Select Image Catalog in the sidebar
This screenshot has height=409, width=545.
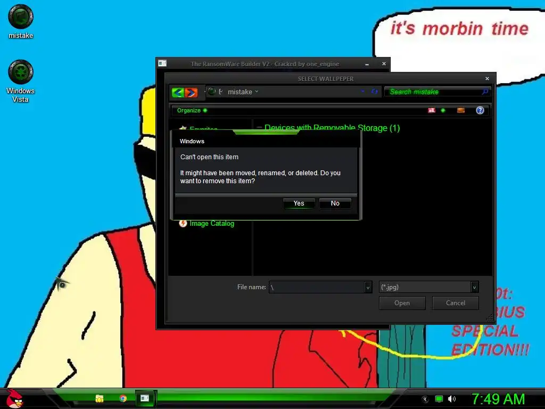click(x=212, y=223)
